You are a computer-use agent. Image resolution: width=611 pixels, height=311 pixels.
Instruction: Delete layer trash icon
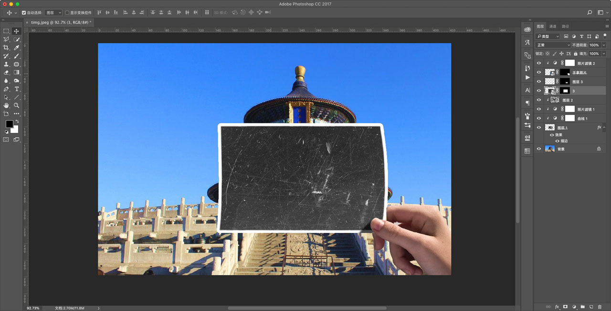coord(600,307)
